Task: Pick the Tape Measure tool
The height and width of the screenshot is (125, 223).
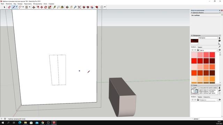Action: click(54, 7)
